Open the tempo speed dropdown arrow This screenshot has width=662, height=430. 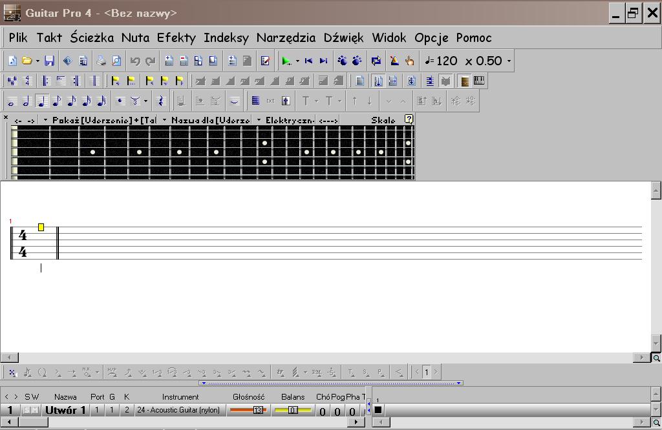509,61
